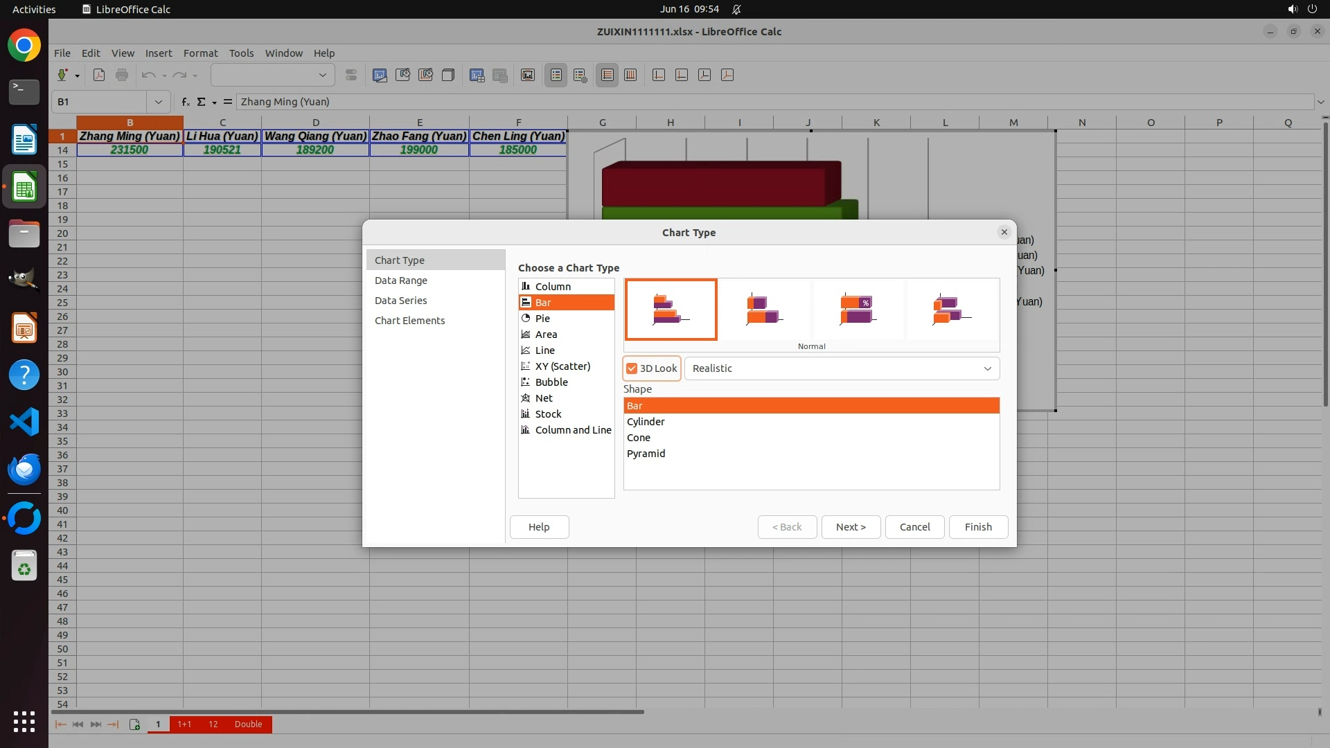Click the Chart Type toolbar icon
The width and height of the screenshot is (1330, 748).
coord(380,75)
